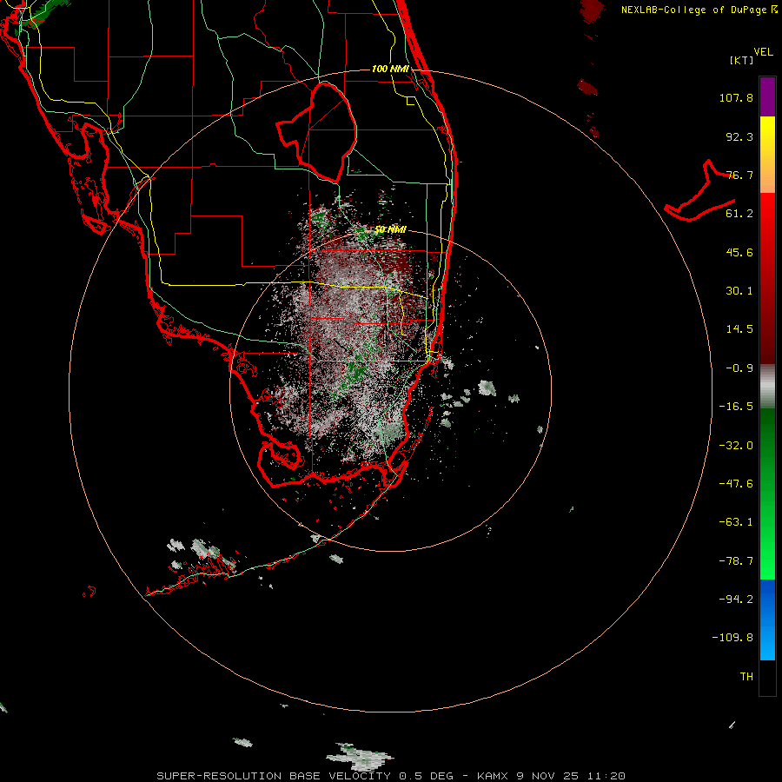Click the 100 NMI range ring label
The height and width of the screenshot is (782, 782).
point(390,69)
